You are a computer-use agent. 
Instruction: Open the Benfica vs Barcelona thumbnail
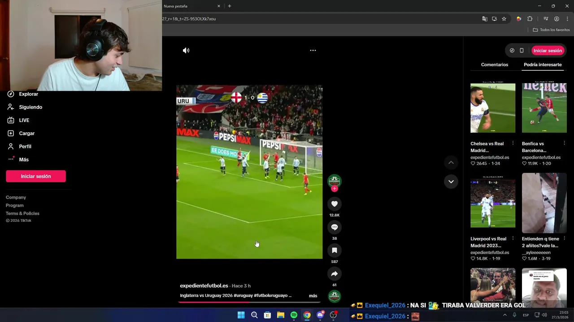544,108
